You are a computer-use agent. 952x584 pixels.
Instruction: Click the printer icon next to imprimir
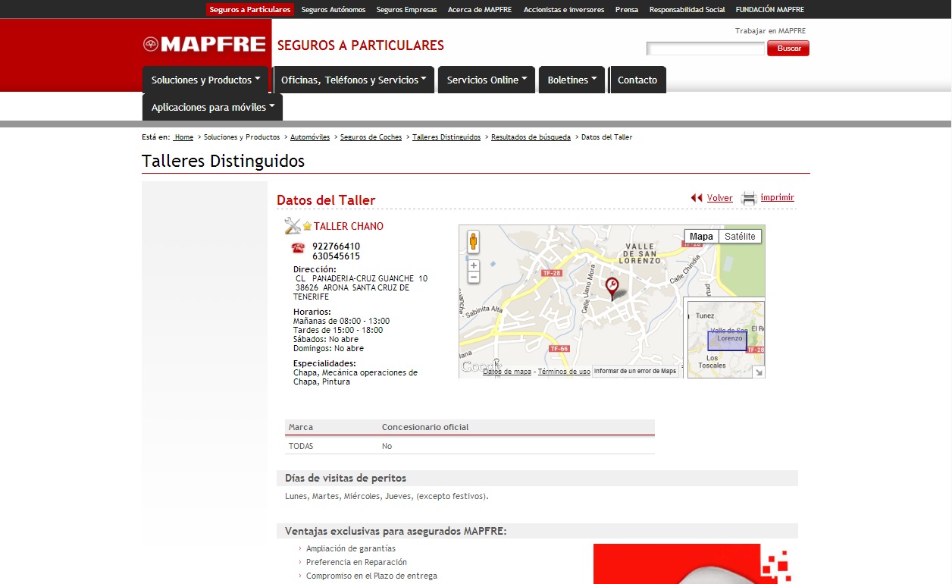click(749, 199)
